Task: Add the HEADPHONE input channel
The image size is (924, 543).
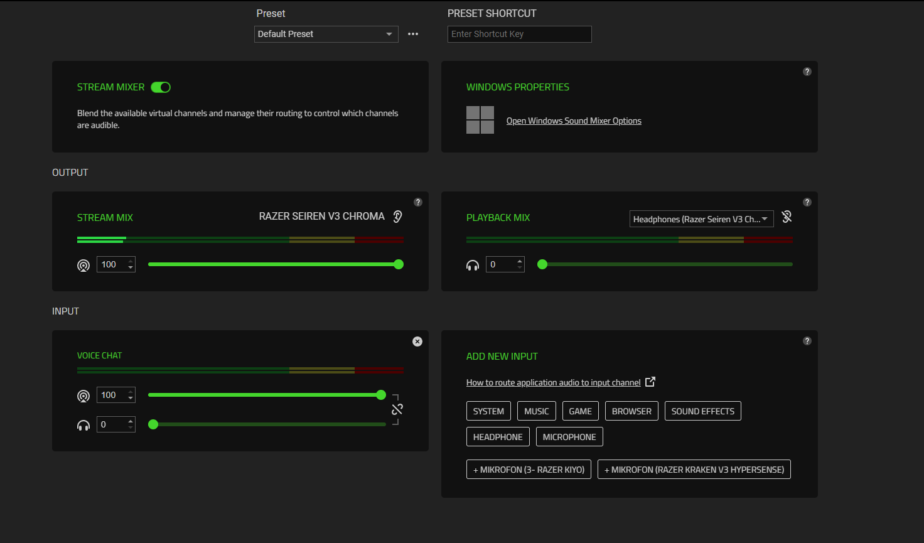Action: click(x=498, y=437)
